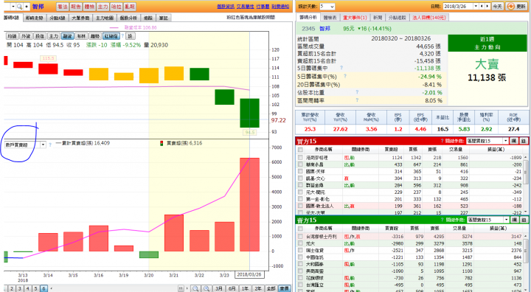Toggle select-all checkbox in 賣方15 header
Screen dimensions: 531x292
click(300, 229)
